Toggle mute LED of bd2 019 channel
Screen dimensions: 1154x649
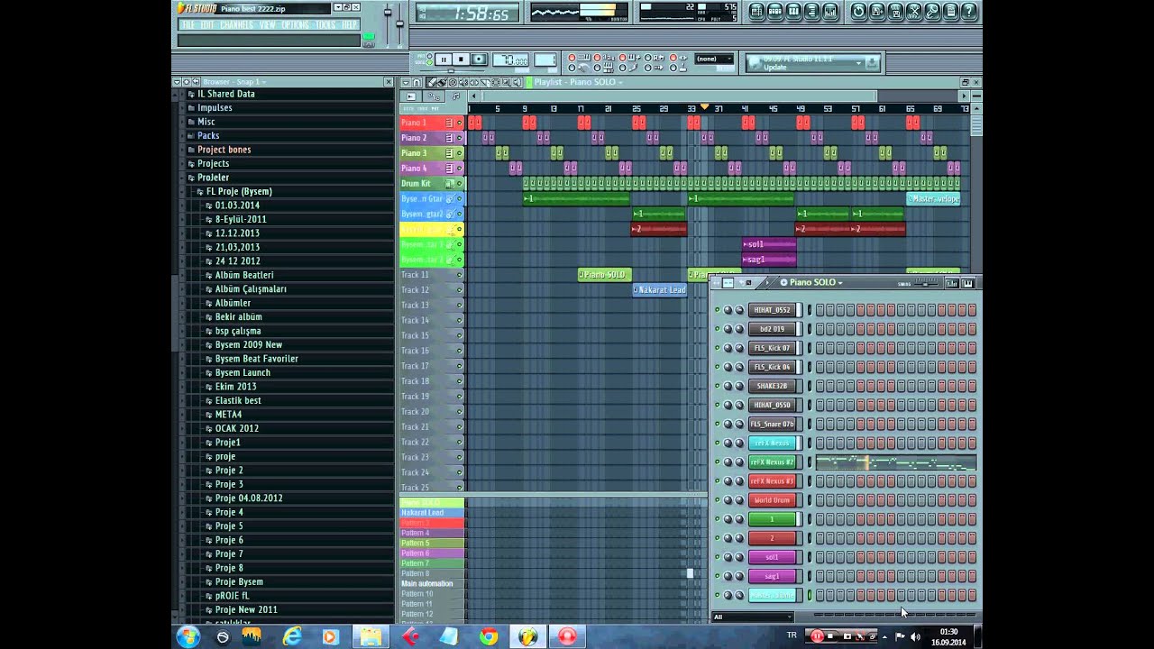718,329
